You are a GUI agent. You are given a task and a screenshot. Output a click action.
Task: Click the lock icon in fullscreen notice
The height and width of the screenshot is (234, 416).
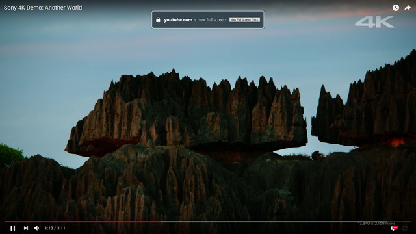pyautogui.click(x=158, y=20)
